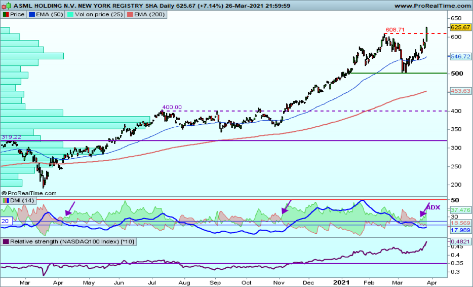Click the red 608.71 resistance label
Viewport: 473px width, 287px height.
click(395, 29)
